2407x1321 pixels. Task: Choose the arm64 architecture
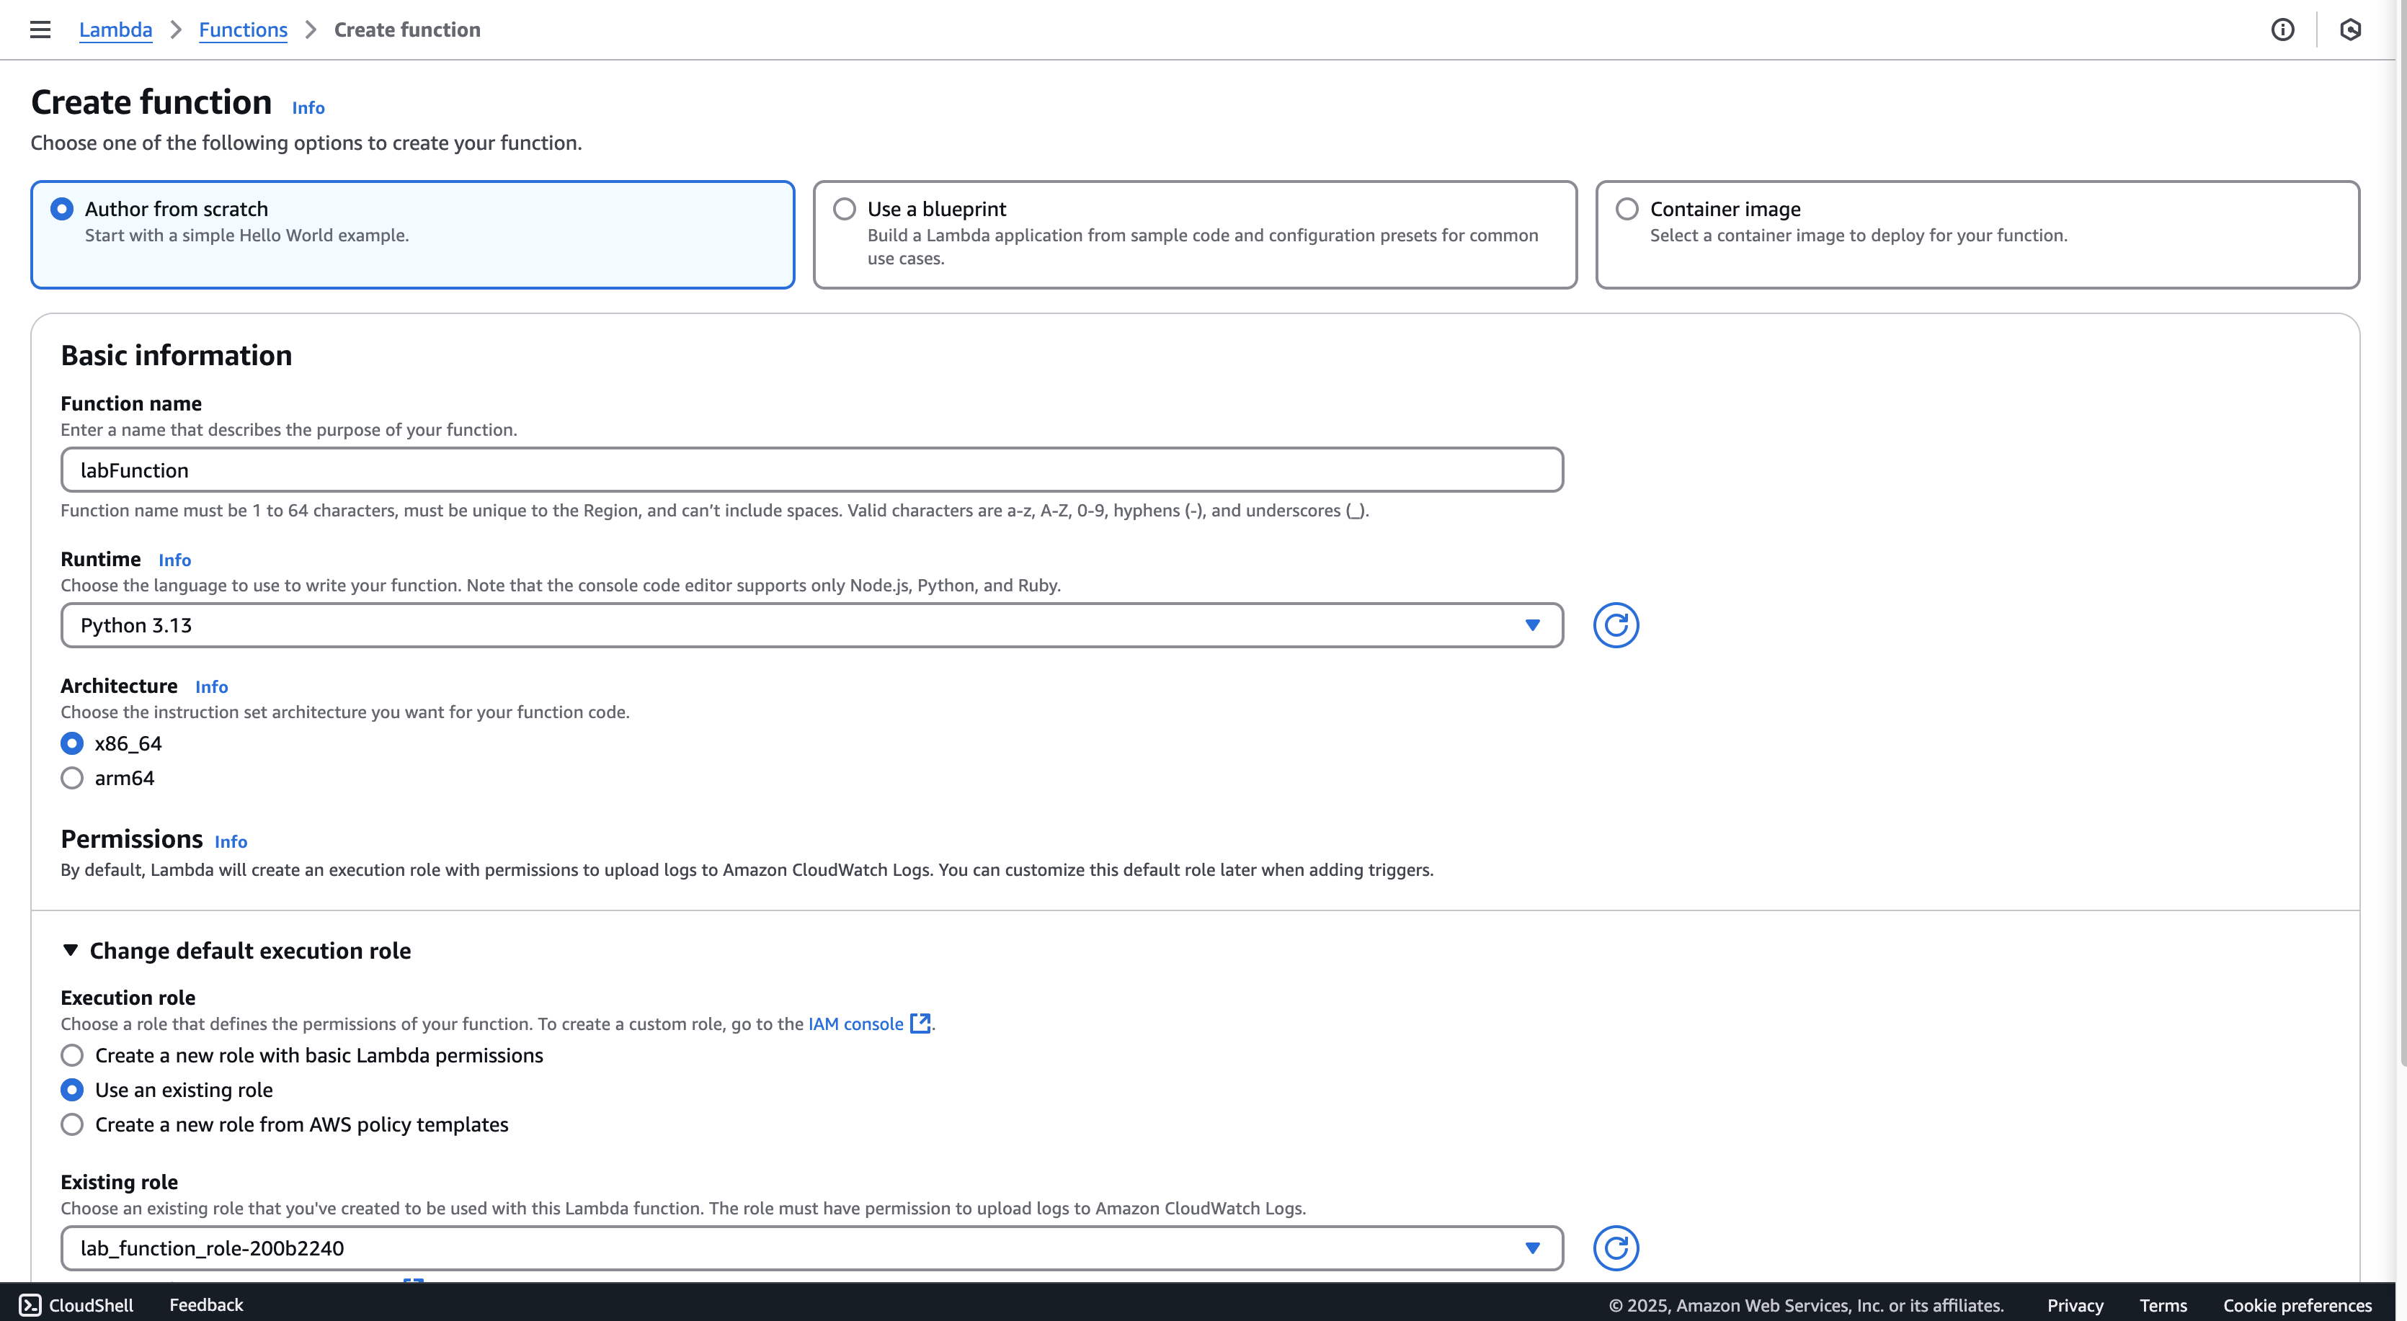click(x=72, y=778)
